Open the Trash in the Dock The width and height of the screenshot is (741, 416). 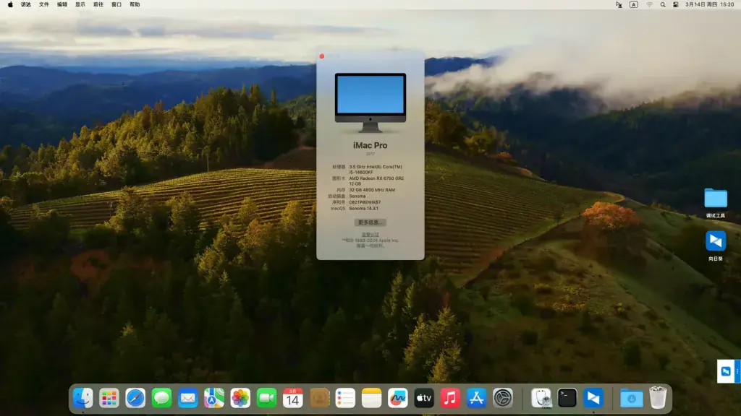[658, 398]
